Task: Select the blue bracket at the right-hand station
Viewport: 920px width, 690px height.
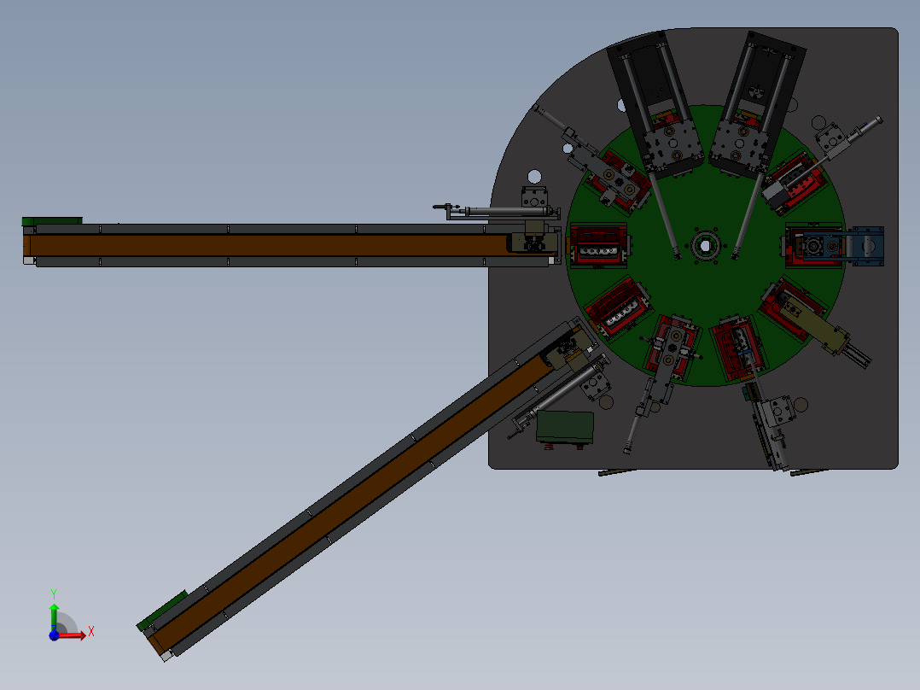Action: click(867, 245)
